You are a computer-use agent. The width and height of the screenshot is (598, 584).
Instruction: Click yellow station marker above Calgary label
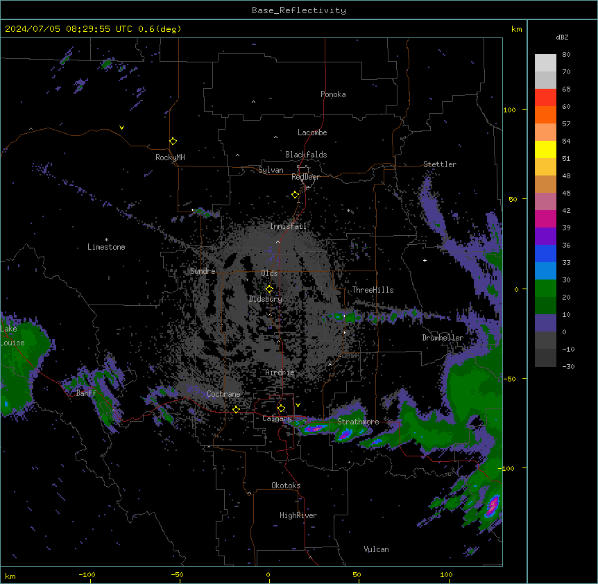coord(281,409)
